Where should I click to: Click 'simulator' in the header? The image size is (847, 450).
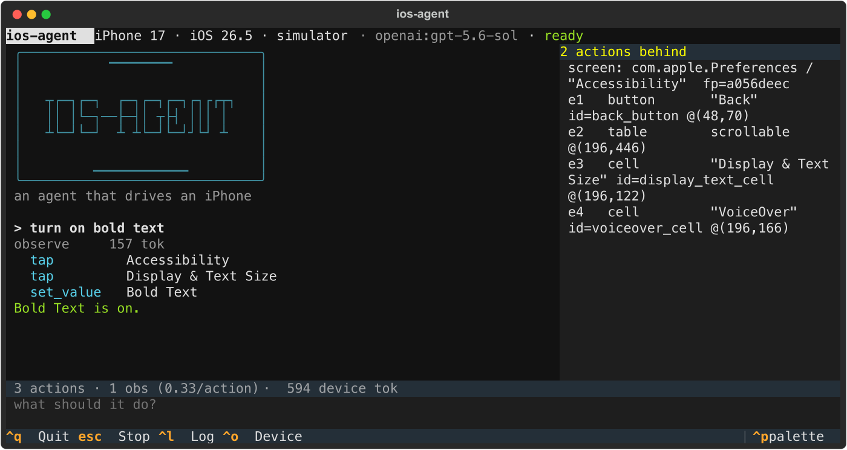click(x=312, y=36)
